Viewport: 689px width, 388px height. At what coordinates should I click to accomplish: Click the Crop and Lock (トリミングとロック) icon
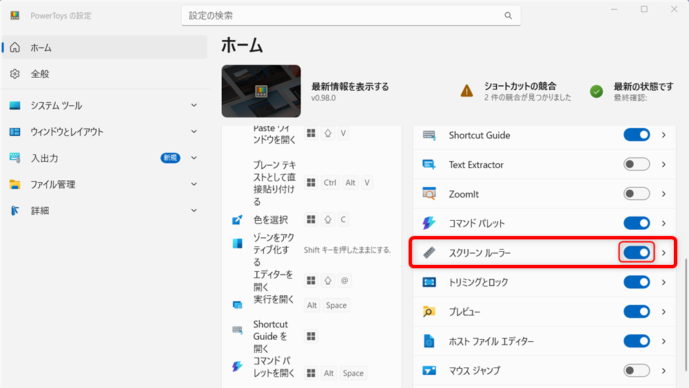pyautogui.click(x=429, y=282)
